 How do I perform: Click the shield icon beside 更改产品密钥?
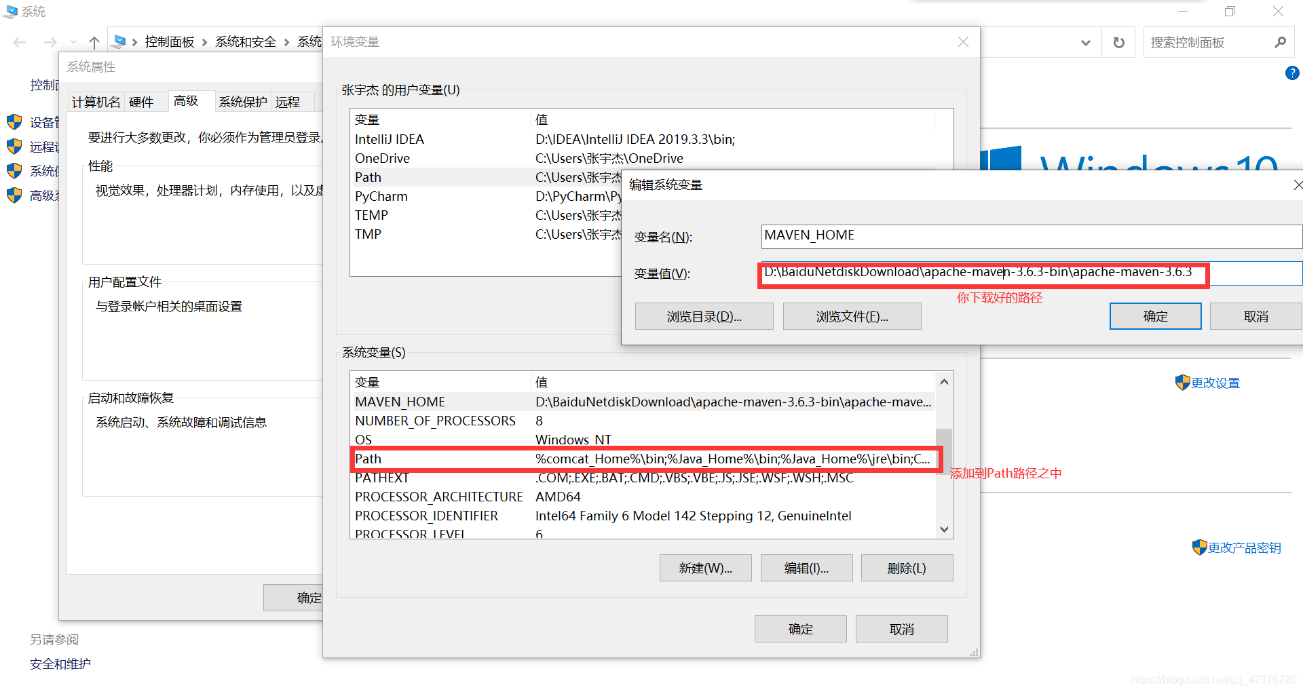(1199, 547)
